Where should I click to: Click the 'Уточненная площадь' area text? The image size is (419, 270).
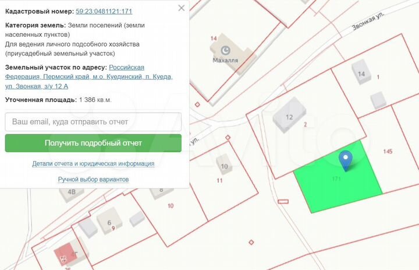[58, 100]
